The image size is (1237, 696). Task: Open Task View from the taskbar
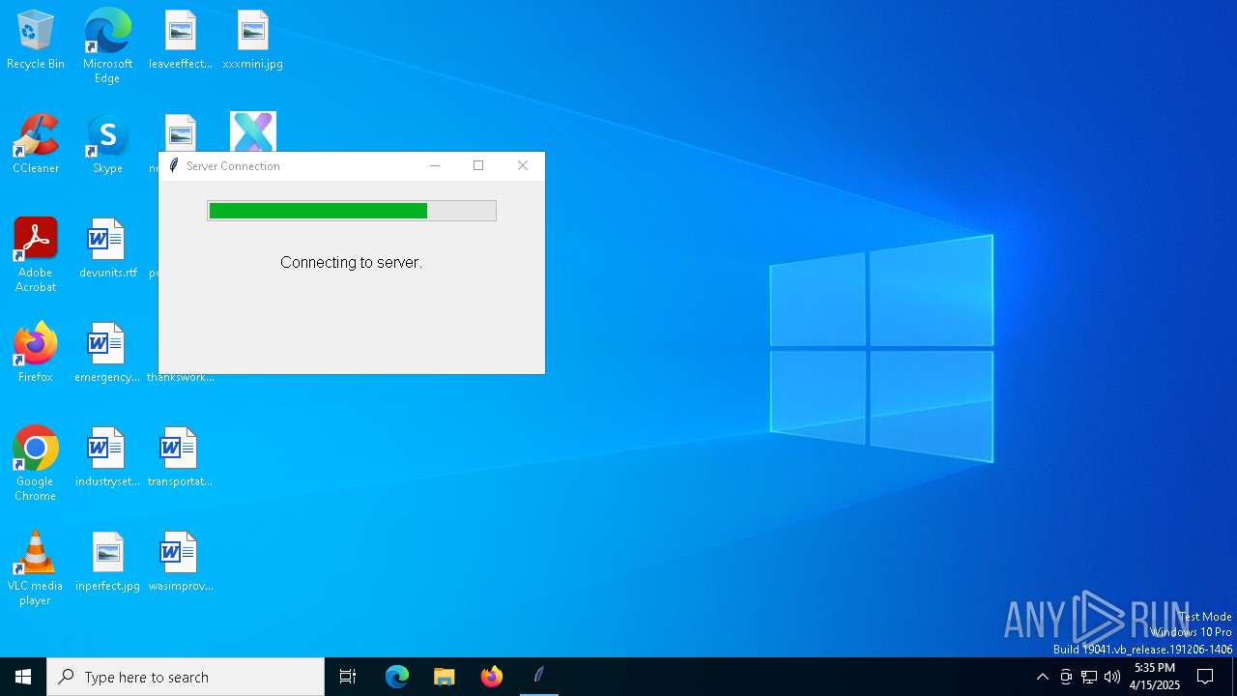tap(348, 677)
